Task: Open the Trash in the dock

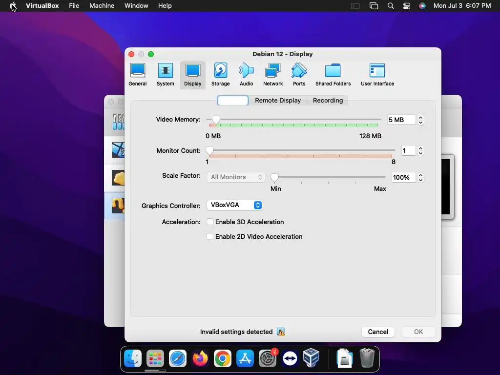Action: point(367,358)
